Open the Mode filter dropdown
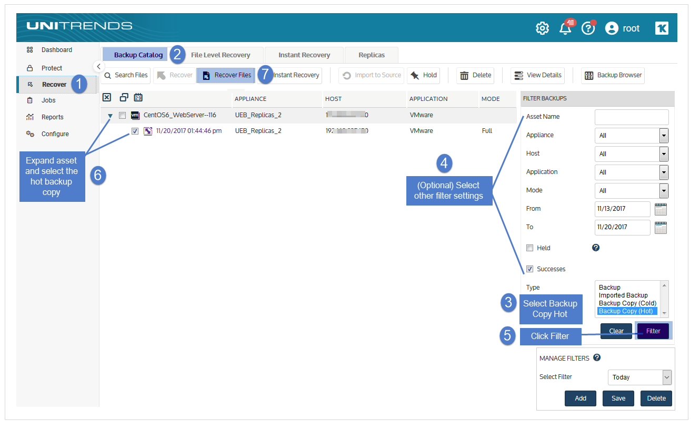The height and width of the screenshot is (430, 700). [632, 191]
